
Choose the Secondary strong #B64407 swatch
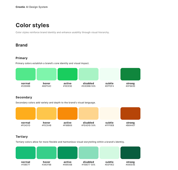tap(130, 113)
